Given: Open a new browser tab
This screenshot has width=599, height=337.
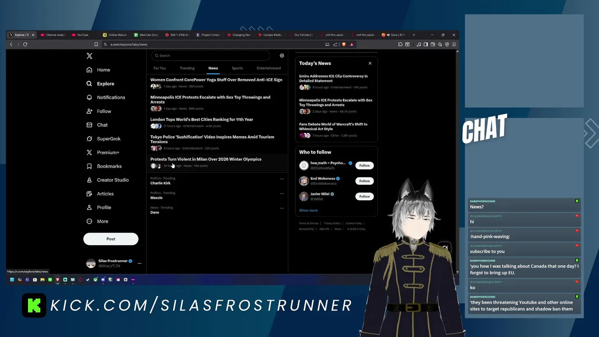Looking at the screenshot, I should 413,35.
